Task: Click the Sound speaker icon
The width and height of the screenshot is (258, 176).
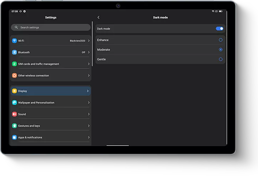Action: 15,114
